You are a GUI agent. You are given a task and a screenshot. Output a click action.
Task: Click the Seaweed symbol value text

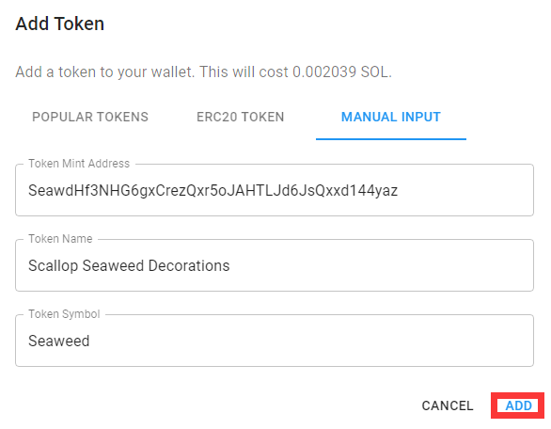59,341
